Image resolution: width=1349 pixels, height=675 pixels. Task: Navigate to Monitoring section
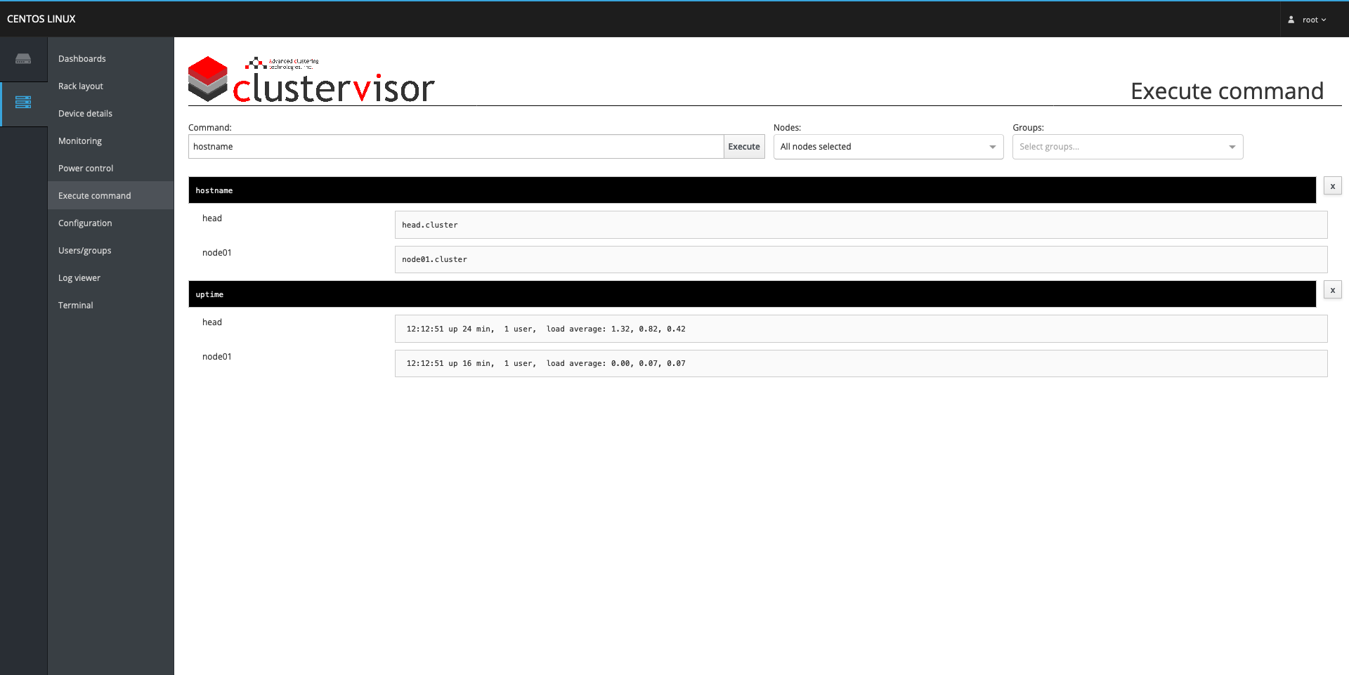click(80, 141)
